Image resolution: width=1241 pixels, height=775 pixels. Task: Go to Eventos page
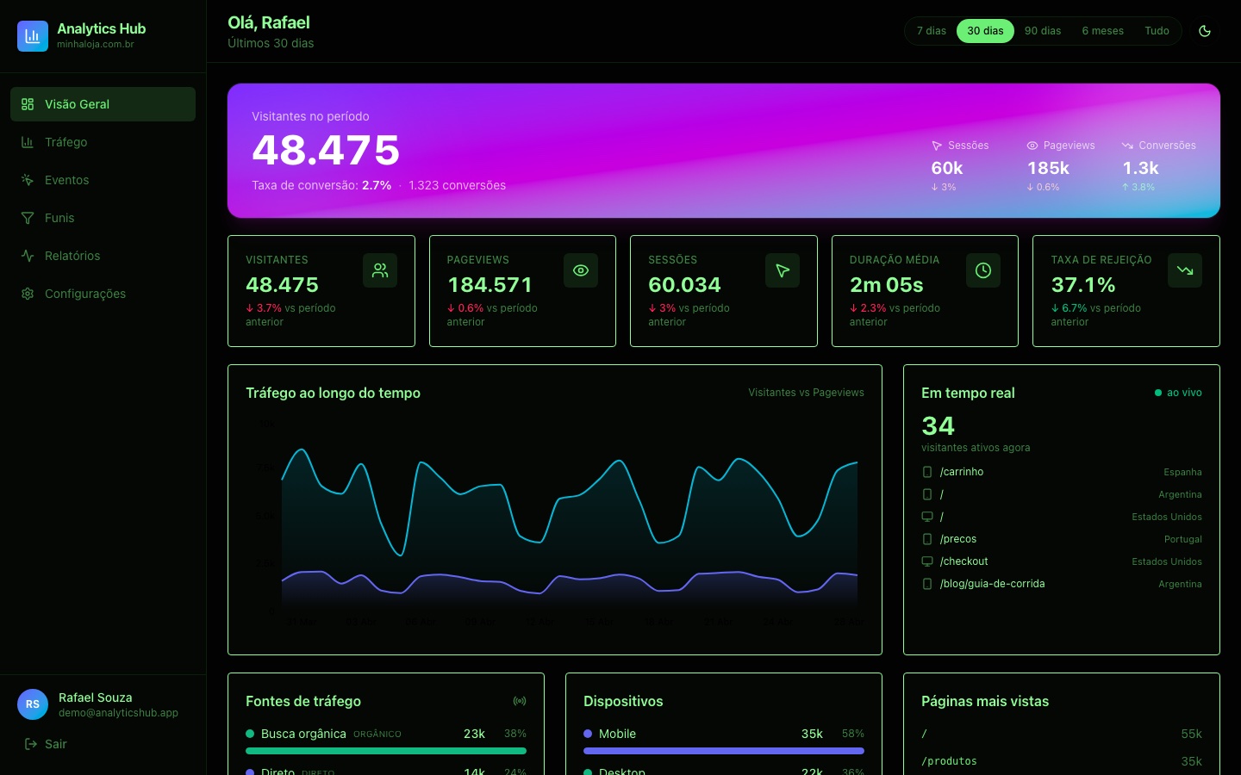click(x=103, y=180)
